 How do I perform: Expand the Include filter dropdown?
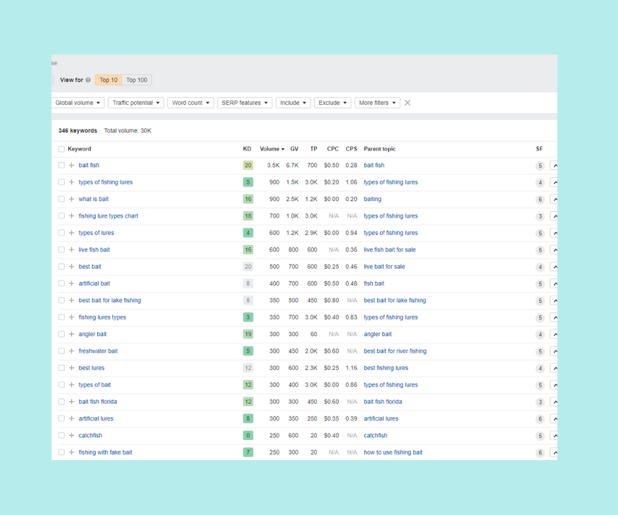click(293, 103)
